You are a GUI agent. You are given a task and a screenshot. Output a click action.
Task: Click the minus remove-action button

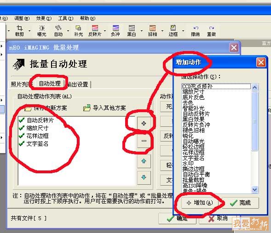pyautogui.click(x=144, y=141)
